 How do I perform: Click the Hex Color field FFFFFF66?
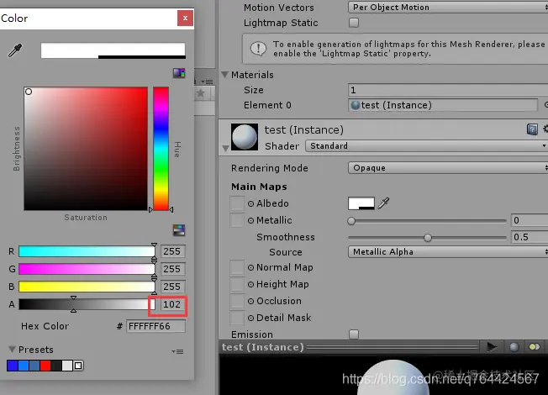pos(155,326)
